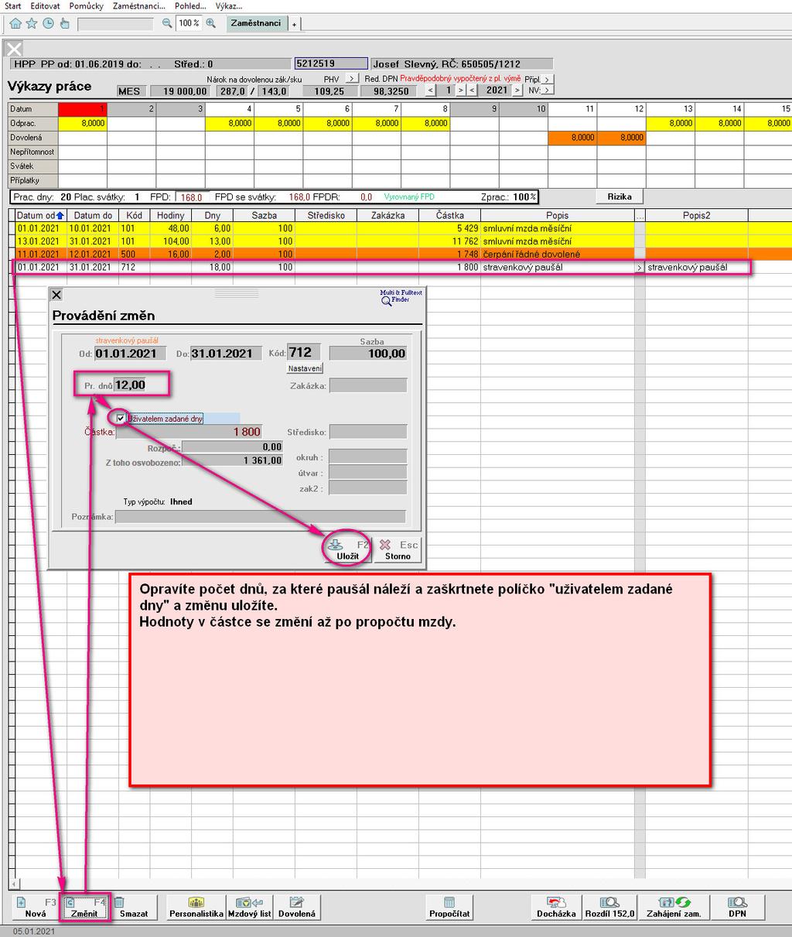
Task: Edit the Pr. dnů field value 12,00
Action: (129, 385)
